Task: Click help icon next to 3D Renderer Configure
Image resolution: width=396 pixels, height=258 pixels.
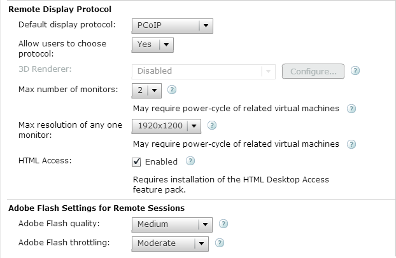Action: pos(356,71)
